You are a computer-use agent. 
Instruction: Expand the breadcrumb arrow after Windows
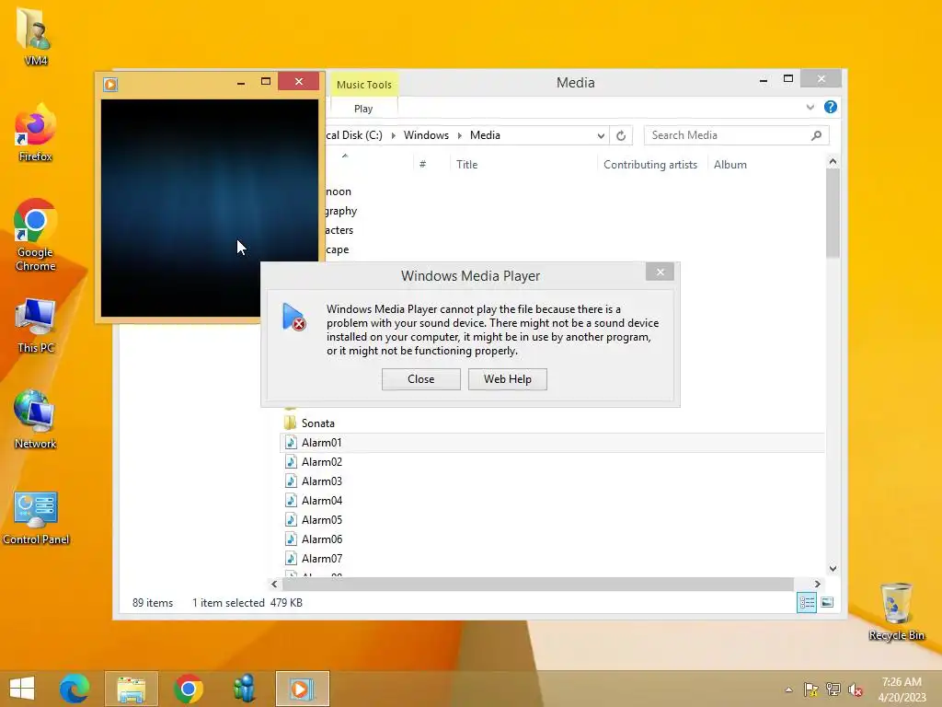point(460,136)
